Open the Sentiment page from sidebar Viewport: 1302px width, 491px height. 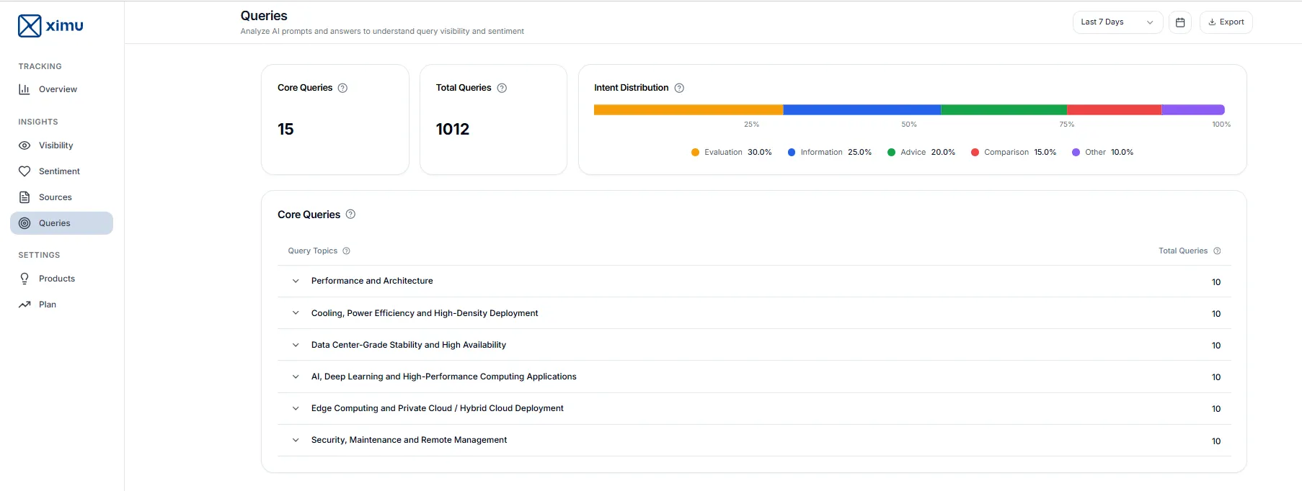59,171
